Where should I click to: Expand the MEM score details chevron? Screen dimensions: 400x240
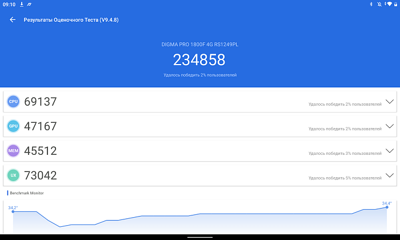click(390, 151)
